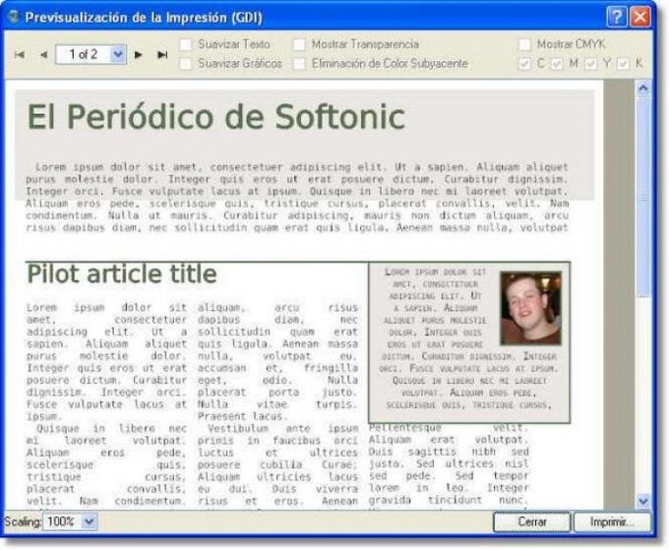Click the application icon in the title bar

point(14,17)
